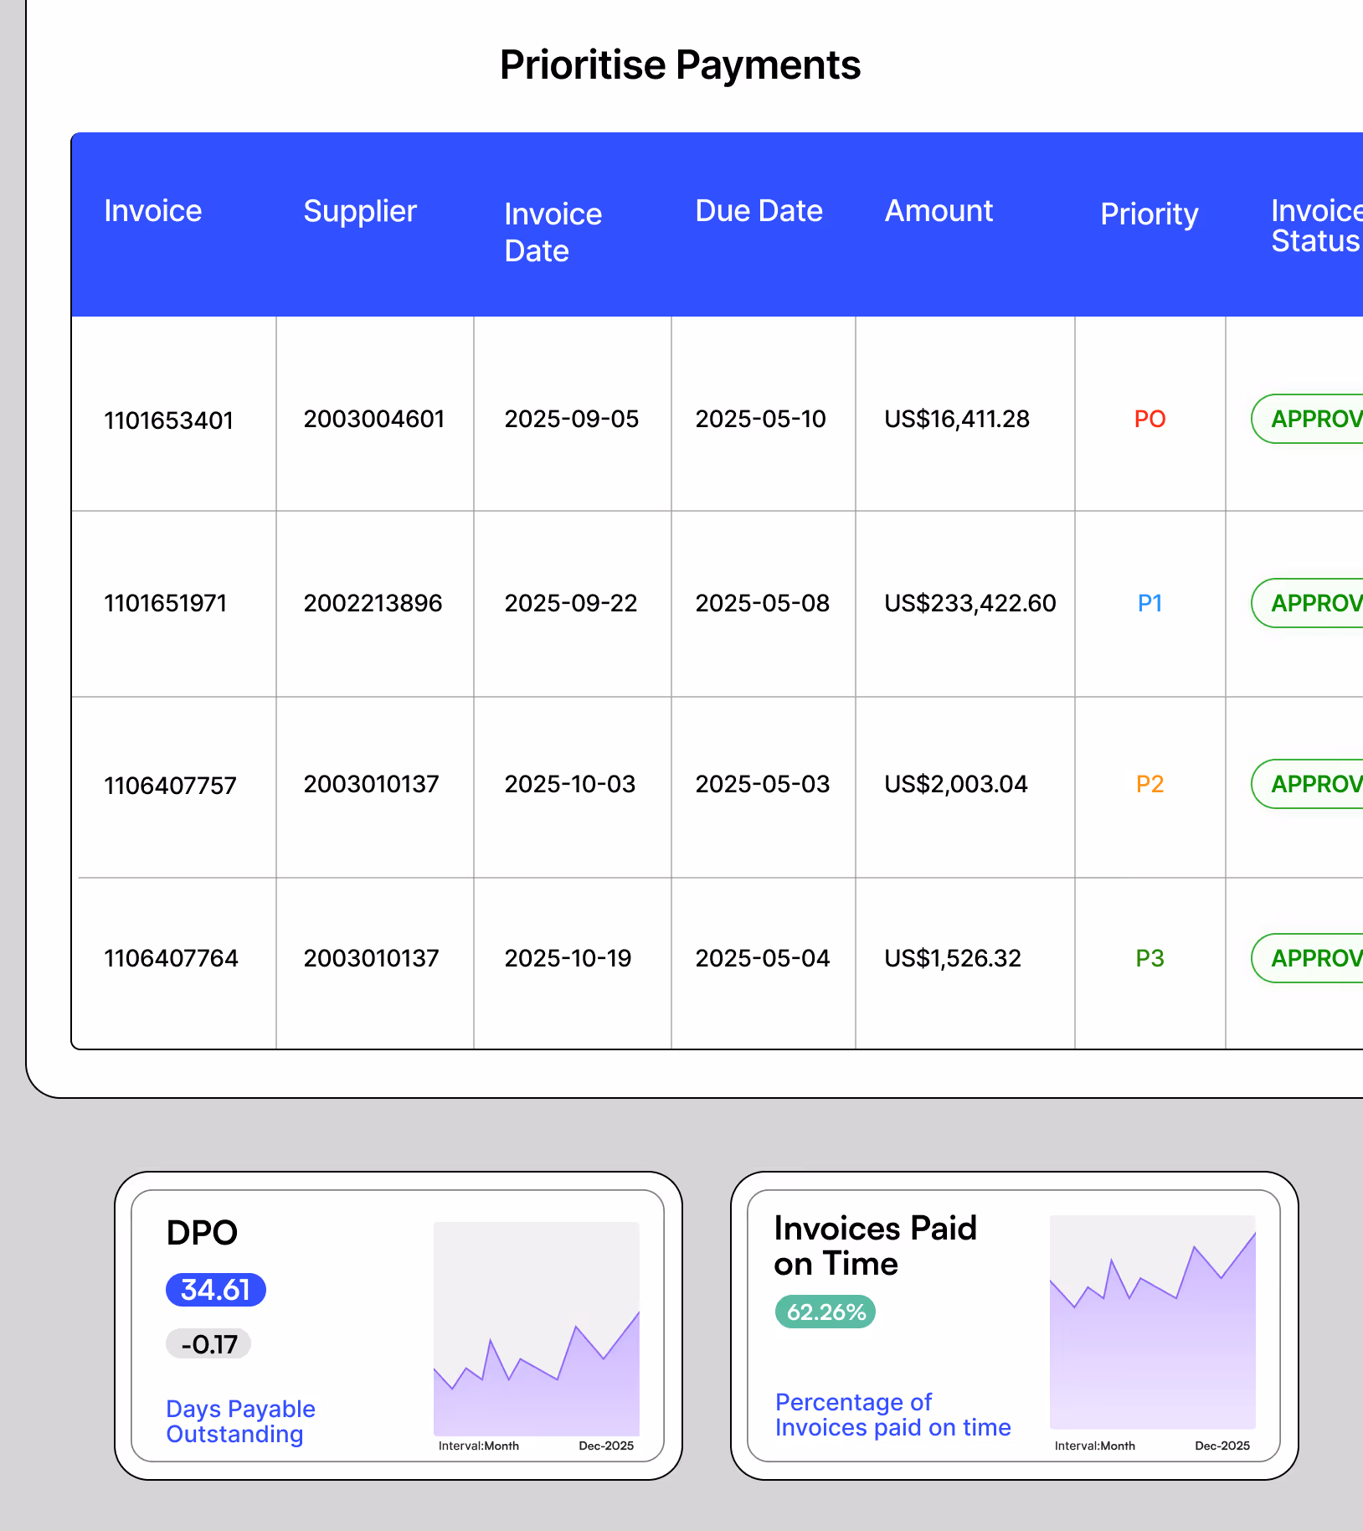1363x1531 pixels.
Task: Click invoice date 2025-10-19
Action: point(568,958)
